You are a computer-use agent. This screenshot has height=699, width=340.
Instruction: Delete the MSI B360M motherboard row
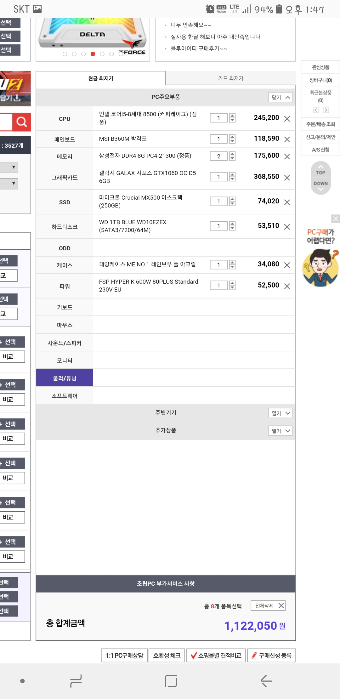pos(287,139)
